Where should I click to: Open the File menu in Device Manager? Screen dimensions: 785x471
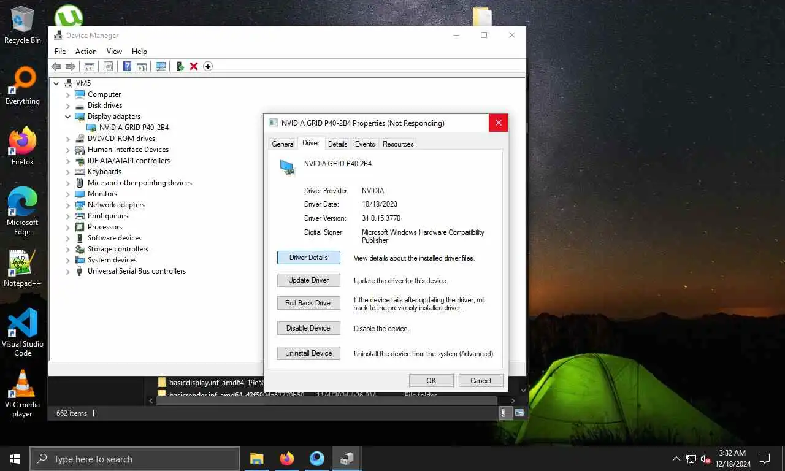60,52
